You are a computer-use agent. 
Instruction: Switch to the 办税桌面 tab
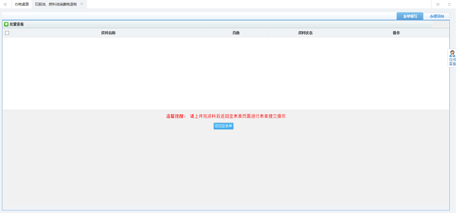[x=22, y=4]
